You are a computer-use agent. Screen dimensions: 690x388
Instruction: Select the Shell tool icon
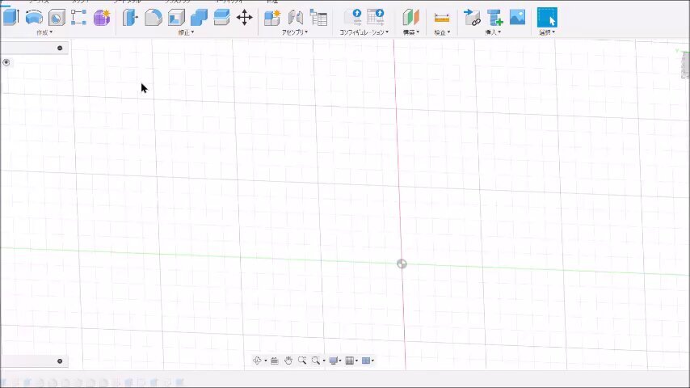tap(176, 18)
